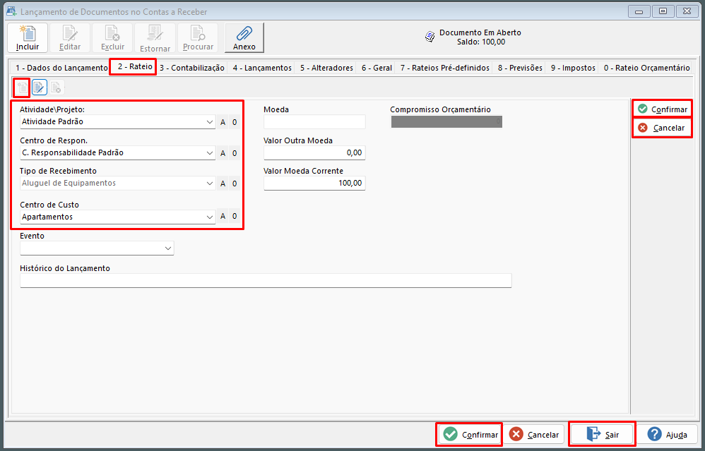
Task: Click the Incluir toolbar button
Action: pyautogui.click(x=28, y=37)
